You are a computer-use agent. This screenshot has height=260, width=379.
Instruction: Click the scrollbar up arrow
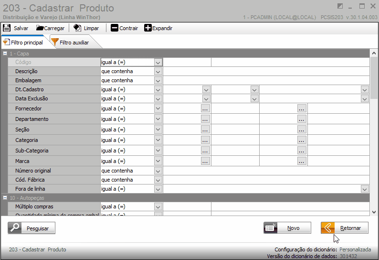click(x=374, y=53)
